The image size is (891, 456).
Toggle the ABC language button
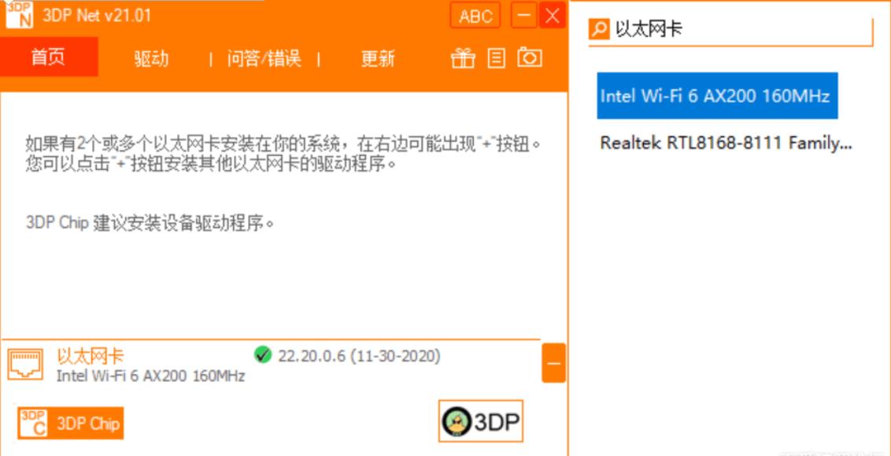(475, 16)
